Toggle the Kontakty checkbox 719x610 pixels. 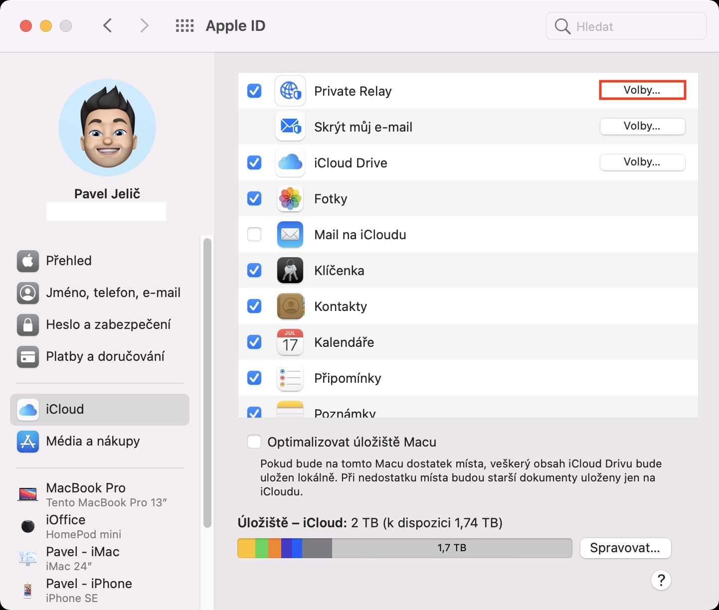pos(254,306)
